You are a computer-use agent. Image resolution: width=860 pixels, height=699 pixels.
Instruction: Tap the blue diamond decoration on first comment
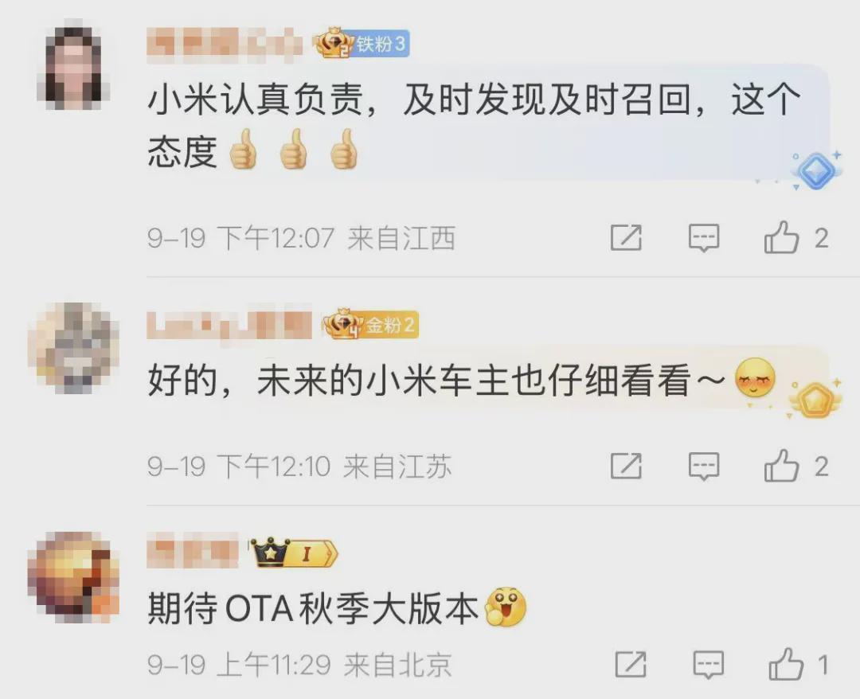click(815, 170)
